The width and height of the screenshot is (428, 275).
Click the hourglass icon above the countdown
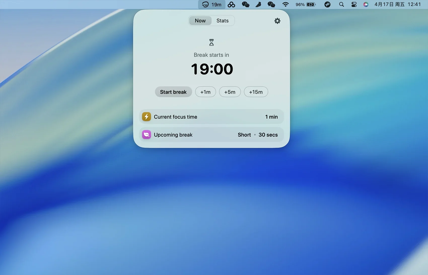211,43
